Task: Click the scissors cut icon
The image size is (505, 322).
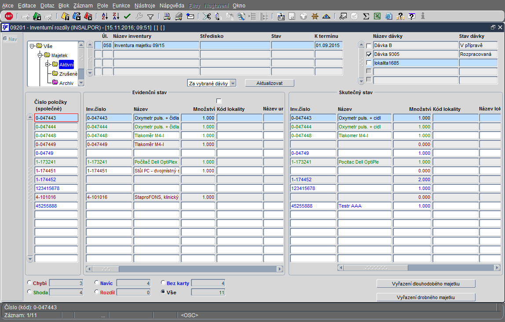Action: coord(206,16)
